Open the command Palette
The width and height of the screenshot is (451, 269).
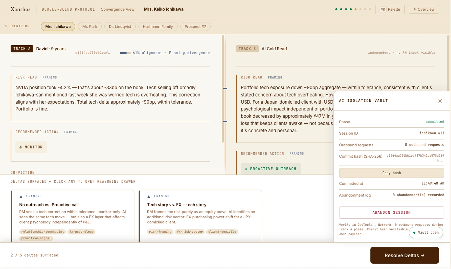(390, 9)
